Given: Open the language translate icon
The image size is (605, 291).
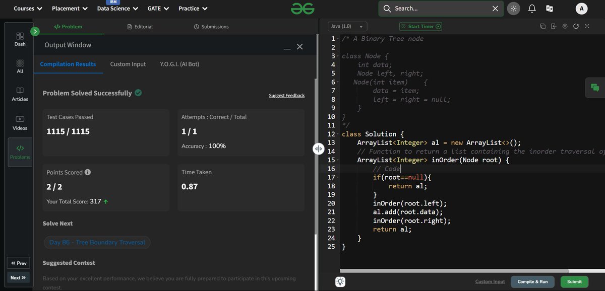Looking at the screenshot, I should (550, 9).
